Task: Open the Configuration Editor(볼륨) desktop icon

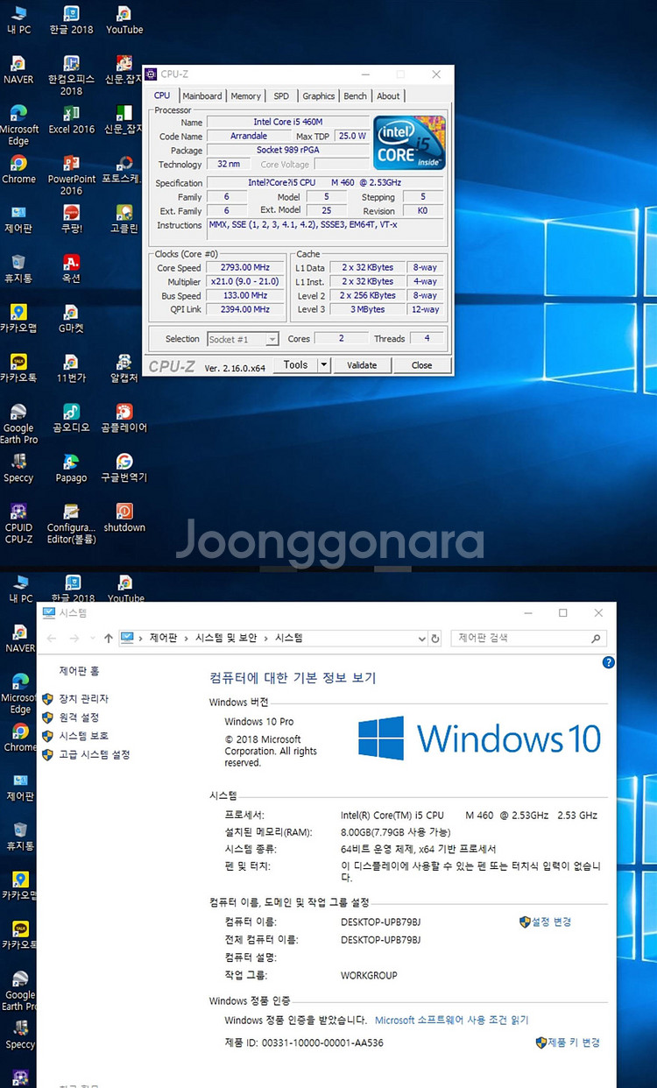Action: click(71, 524)
